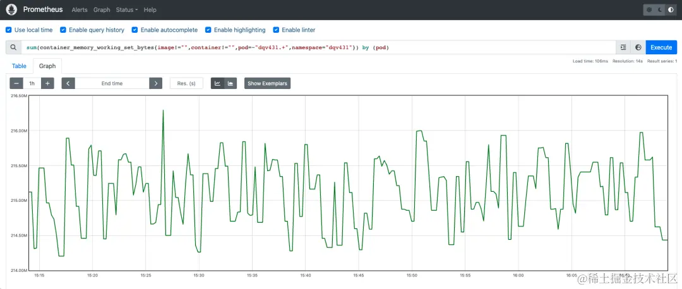Click the 15:45 x-axis time label
Image resolution: width=682 pixels, height=289 pixels.
coord(359,275)
